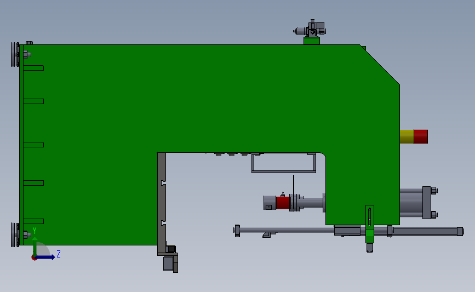Select the Z axis label
The height and width of the screenshot is (292, 475).
[59, 254]
